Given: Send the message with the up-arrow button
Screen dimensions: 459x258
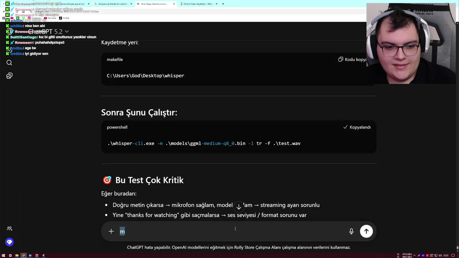Looking at the screenshot, I should coord(366,231).
